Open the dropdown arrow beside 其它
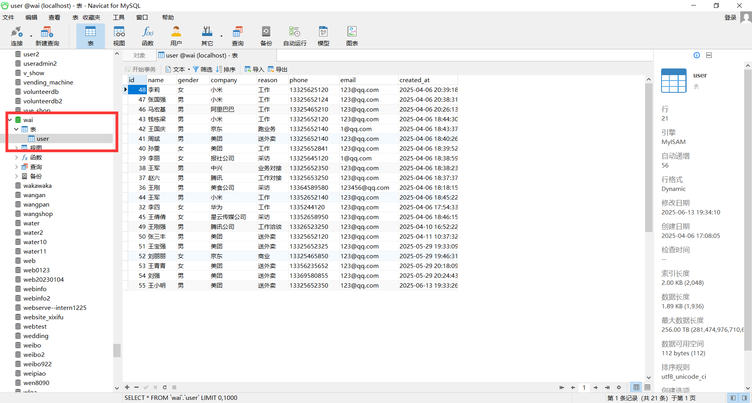 [x=221, y=36]
